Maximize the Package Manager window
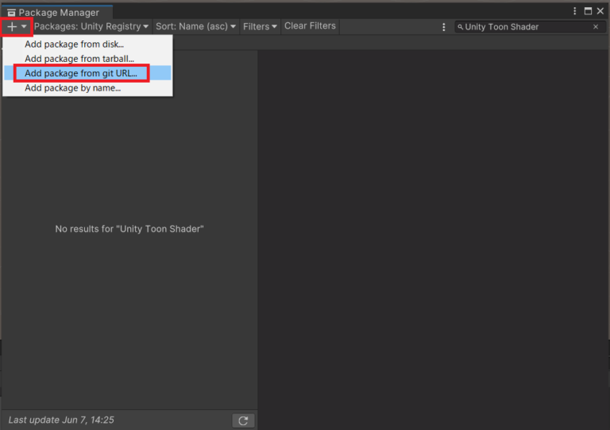Image resolution: width=610 pixels, height=430 pixels. point(588,11)
